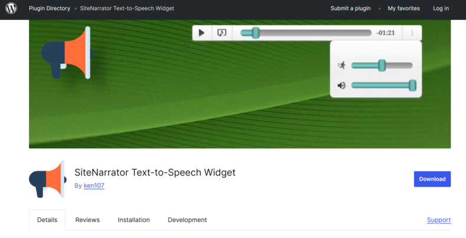466x238 pixels.
Task: Adjust the playback speed slider
Action: point(382,66)
